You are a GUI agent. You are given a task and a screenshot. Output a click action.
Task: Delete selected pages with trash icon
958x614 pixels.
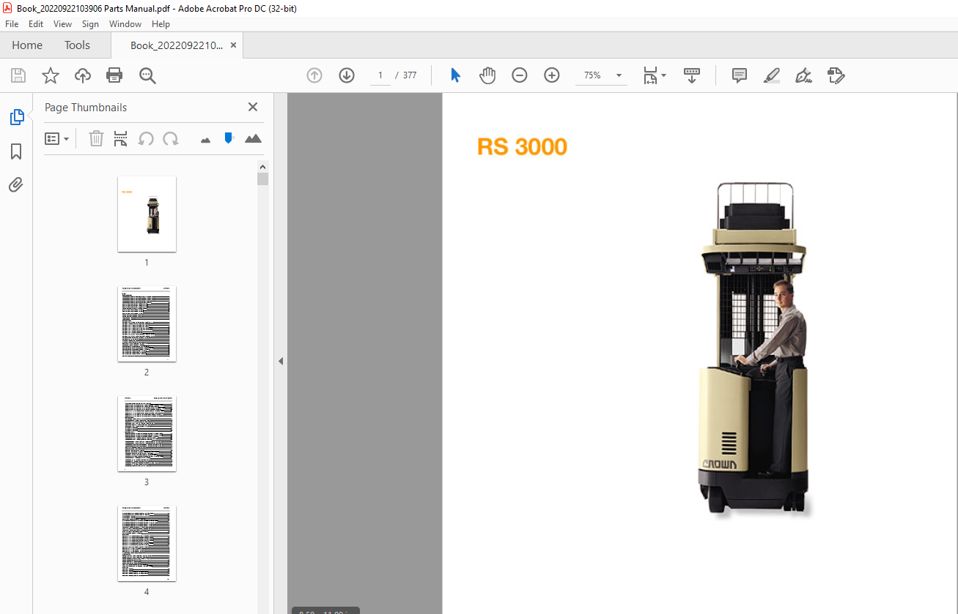tap(96, 138)
